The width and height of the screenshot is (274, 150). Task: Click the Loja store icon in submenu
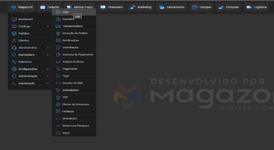coord(58,12)
